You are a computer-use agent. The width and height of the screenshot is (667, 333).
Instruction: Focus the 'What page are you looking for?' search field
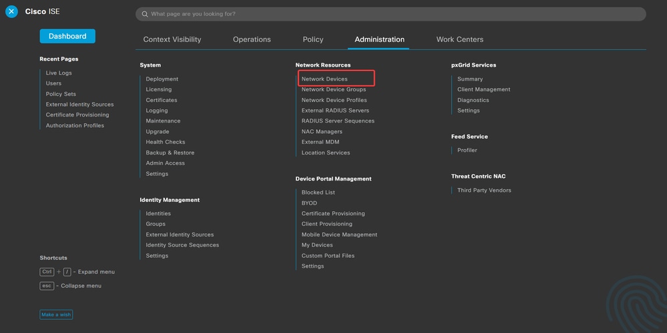click(391, 14)
